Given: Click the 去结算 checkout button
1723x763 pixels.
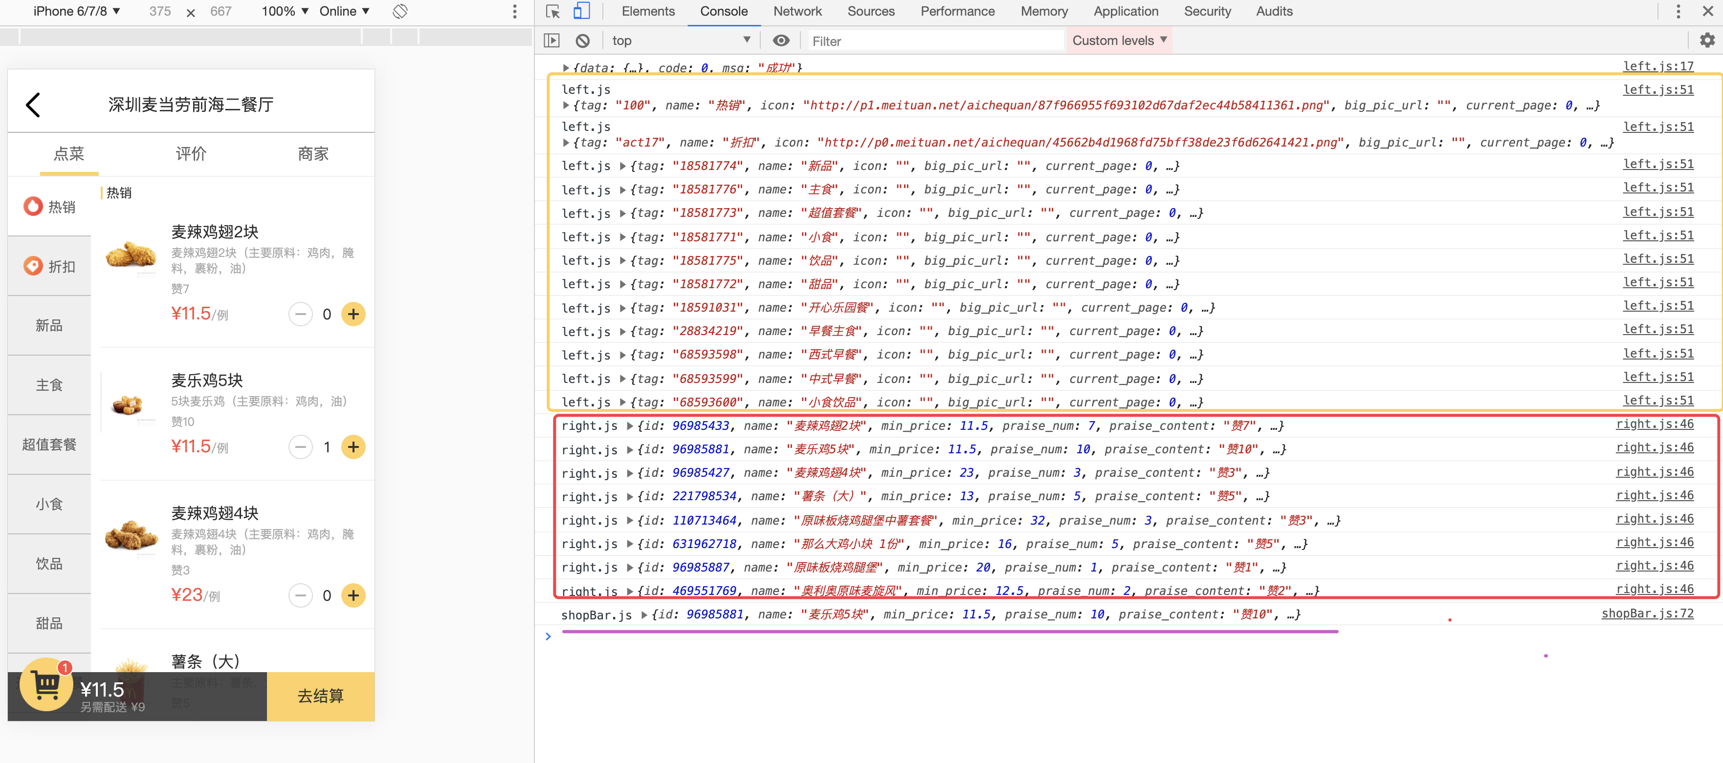Looking at the screenshot, I should (x=320, y=696).
